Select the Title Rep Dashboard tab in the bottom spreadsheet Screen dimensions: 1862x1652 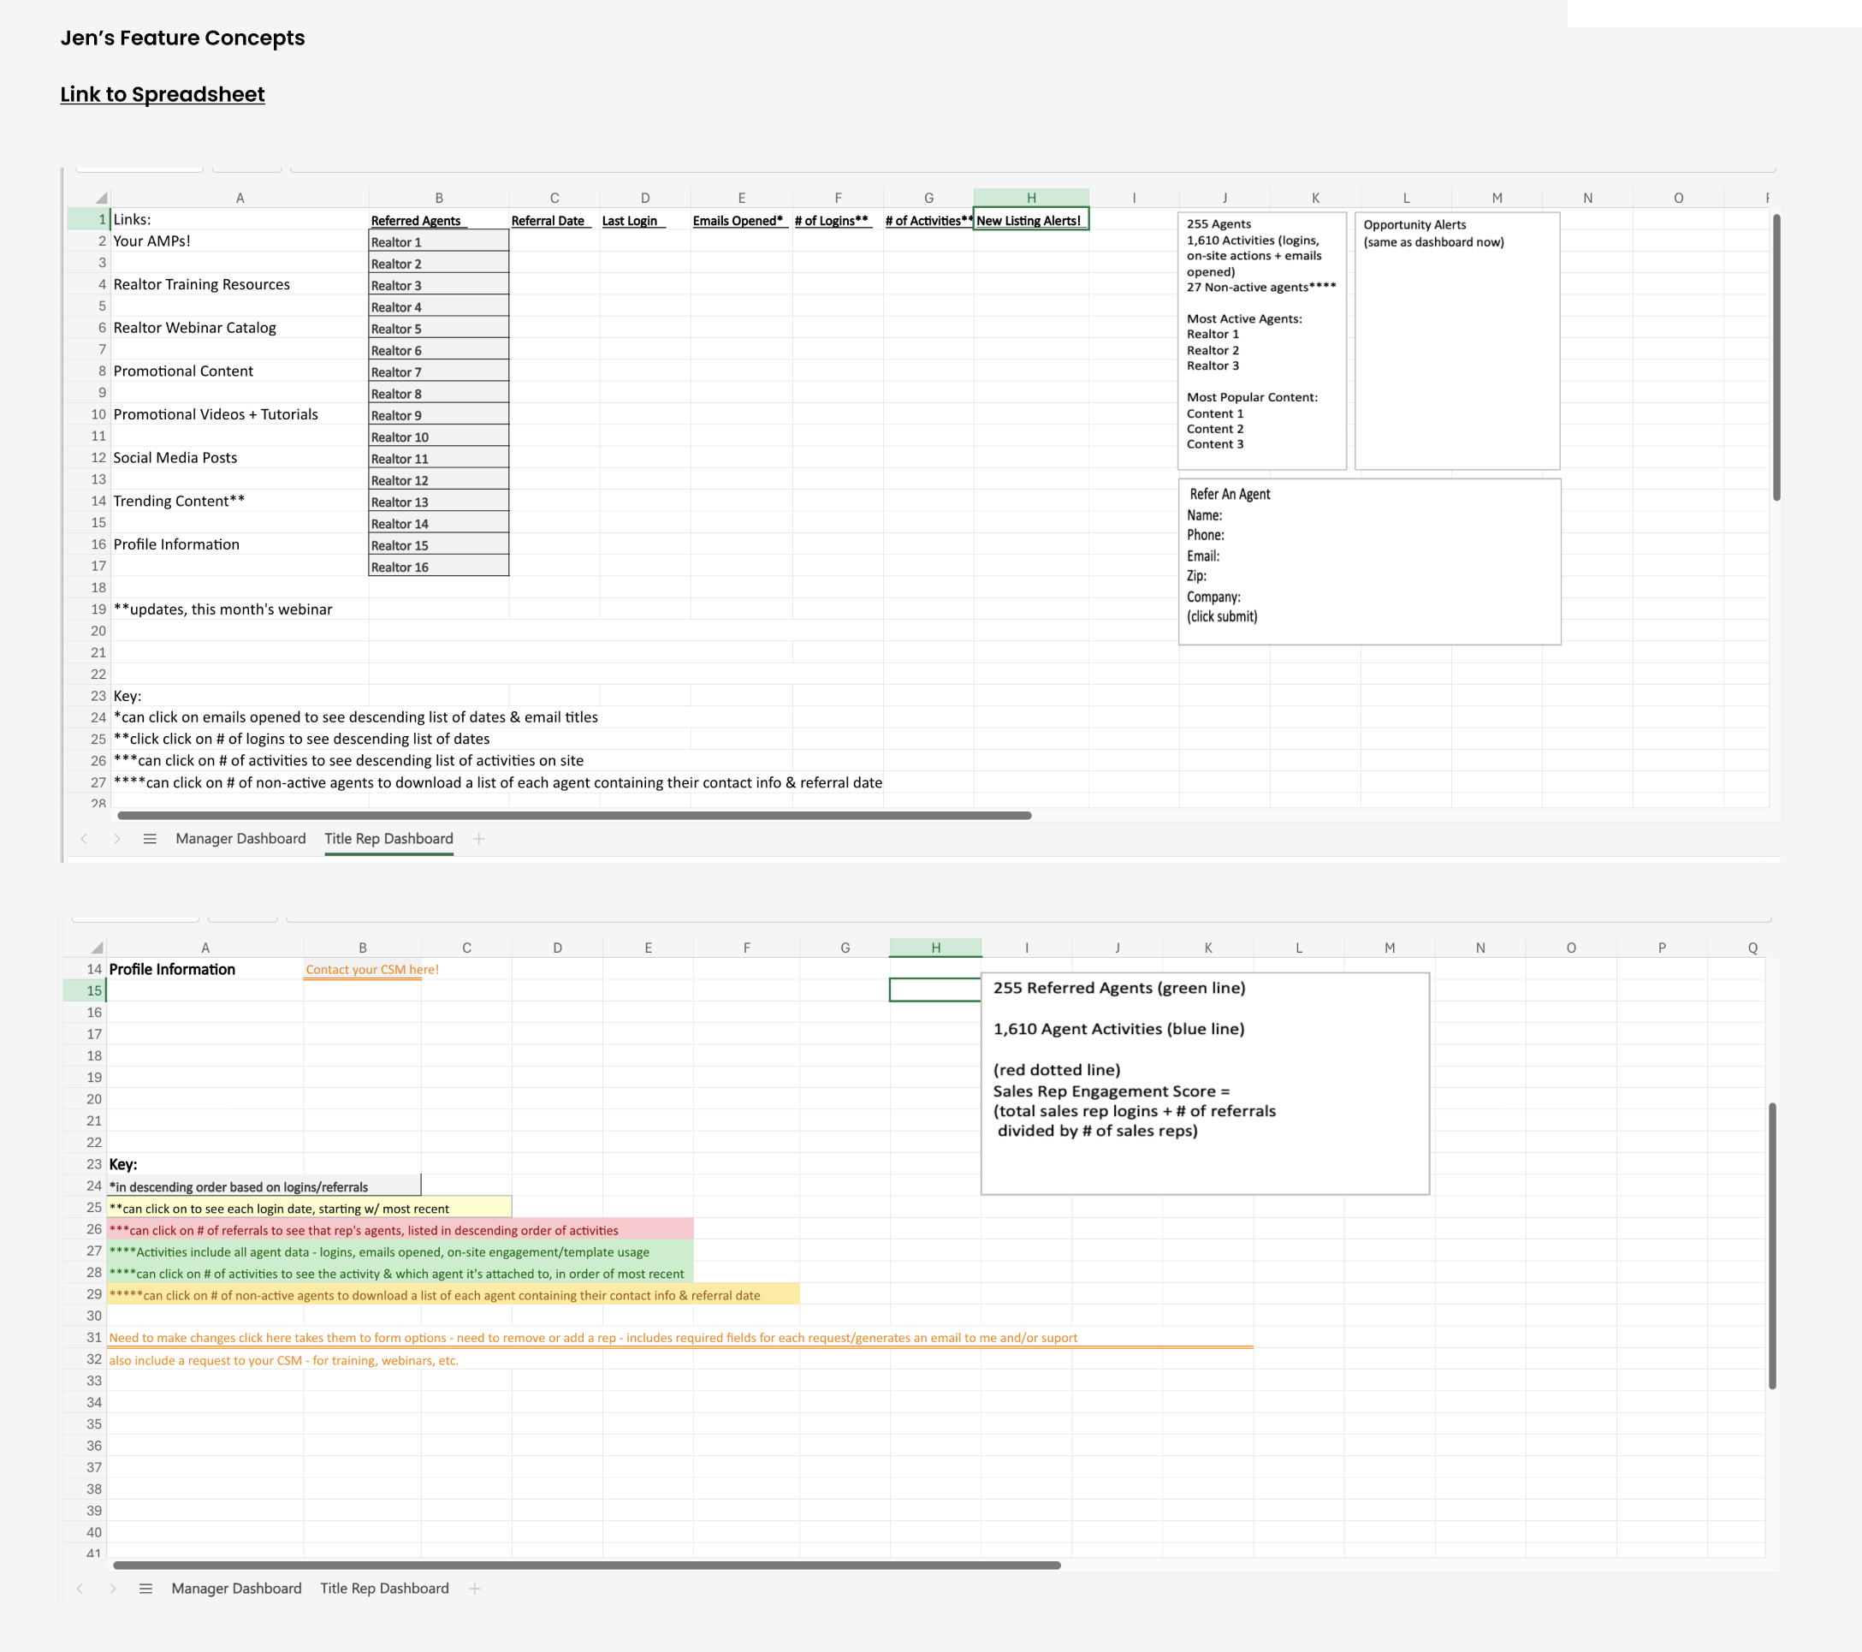384,1588
